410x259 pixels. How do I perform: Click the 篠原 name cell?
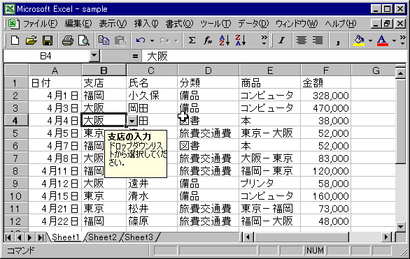coord(152,221)
